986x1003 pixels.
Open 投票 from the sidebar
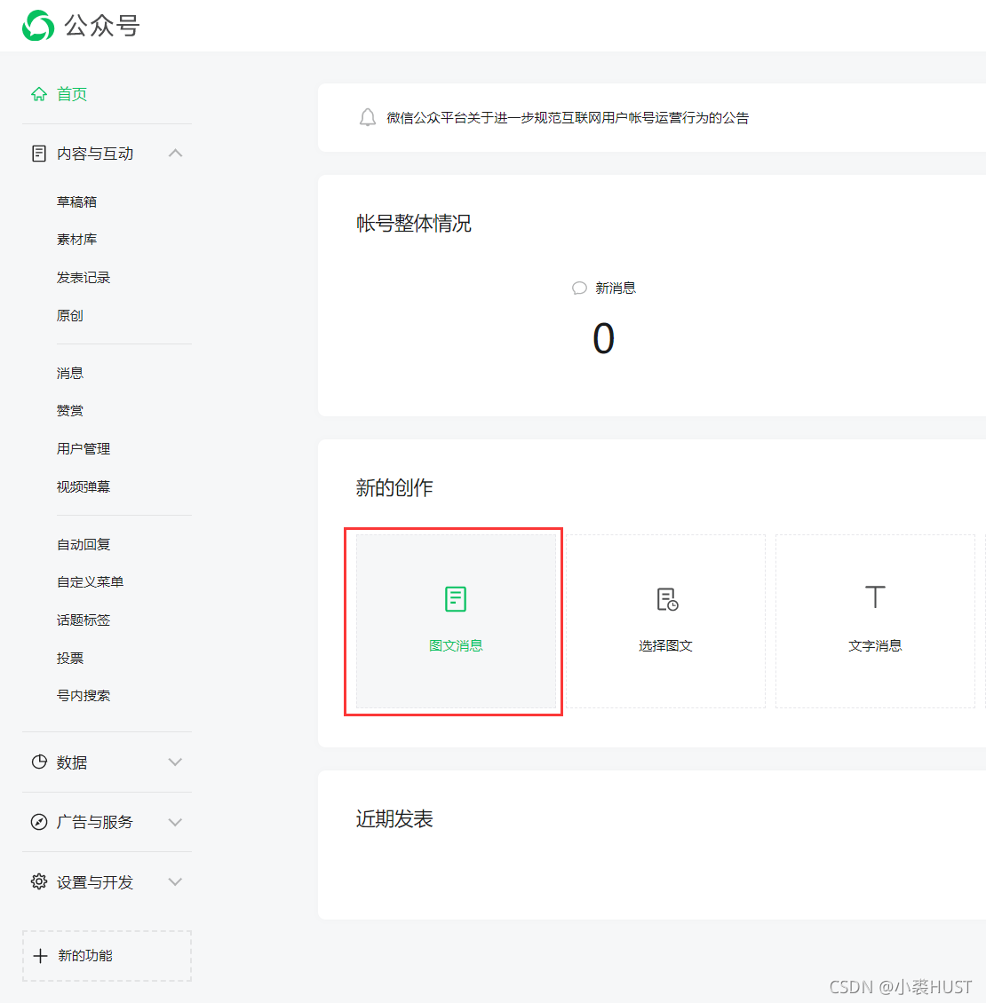pos(70,659)
